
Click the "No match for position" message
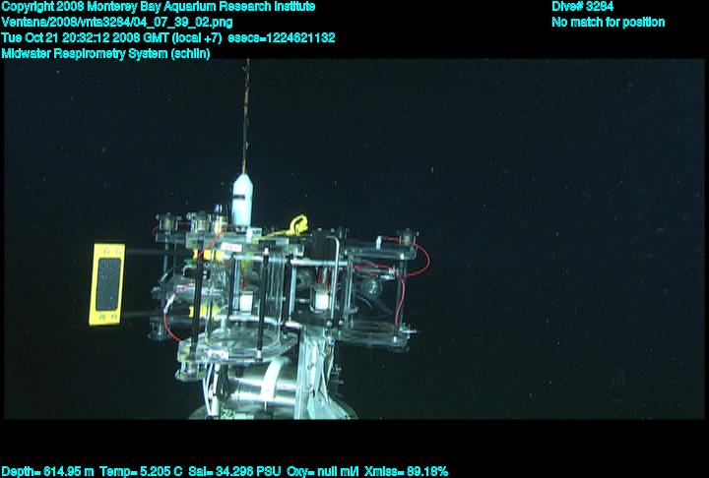click(x=609, y=23)
